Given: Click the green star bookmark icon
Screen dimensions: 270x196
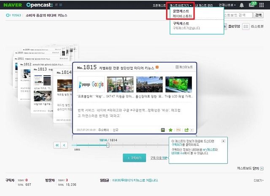Looking at the screenshot, I should [170, 130].
